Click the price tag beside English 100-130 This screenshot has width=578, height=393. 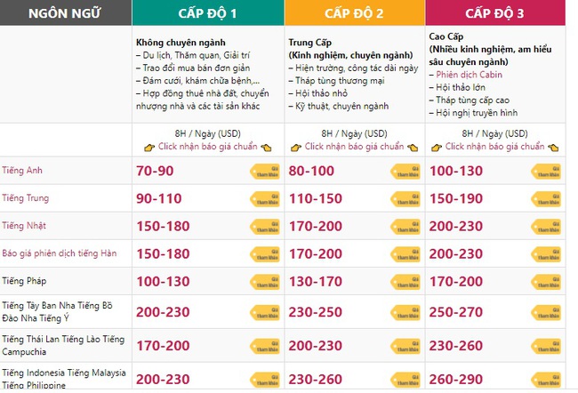coord(545,172)
